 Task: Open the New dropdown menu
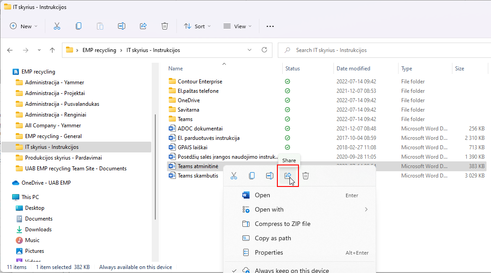coord(24,26)
